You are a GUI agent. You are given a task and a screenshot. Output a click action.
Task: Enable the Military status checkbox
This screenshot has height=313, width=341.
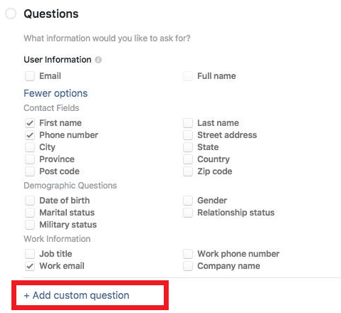pyautogui.click(x=30, y=225)
